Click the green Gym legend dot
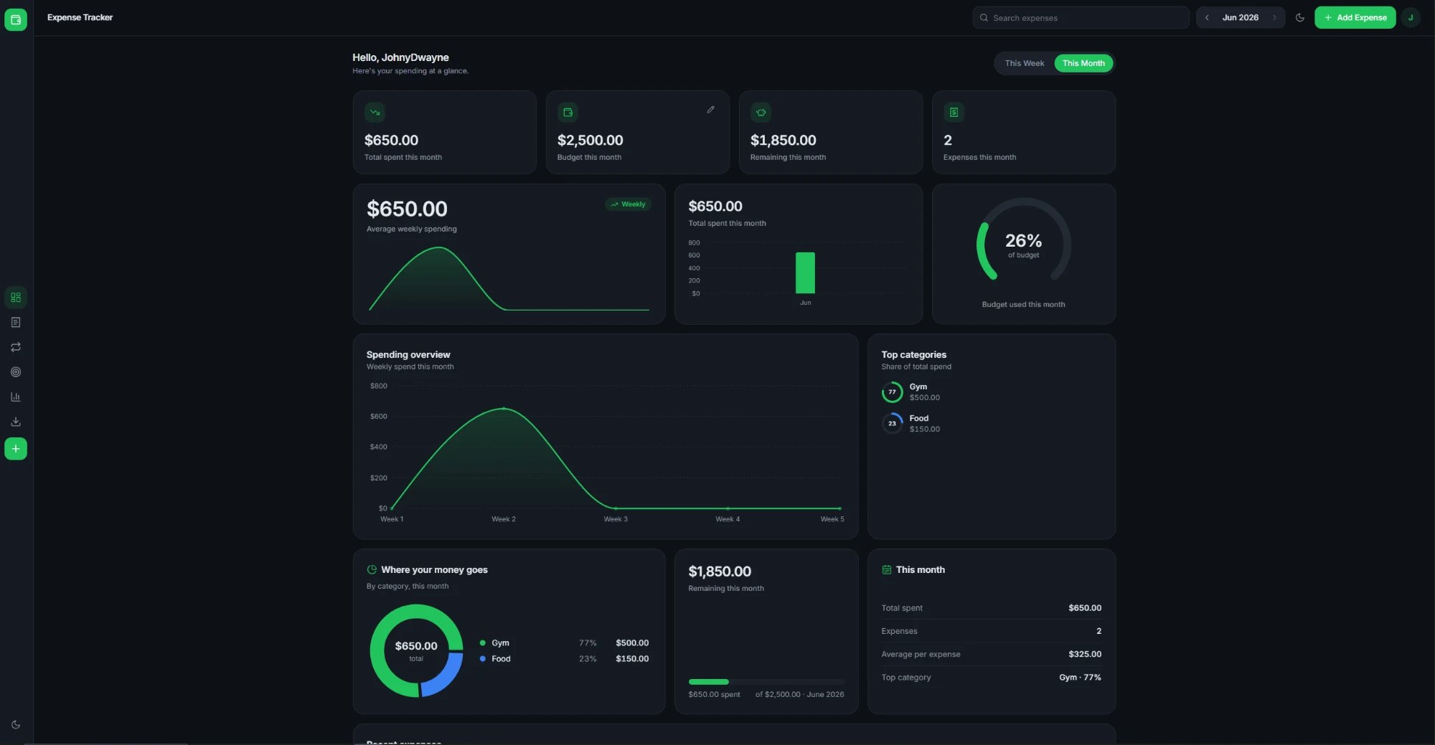This screenshot has width=1435, height=745. pyautogui.click(x=483, y=643)
